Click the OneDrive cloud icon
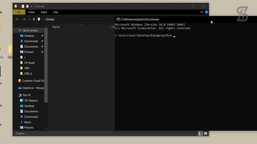Viewport: 257px width, 144px height. pos(20,88)
